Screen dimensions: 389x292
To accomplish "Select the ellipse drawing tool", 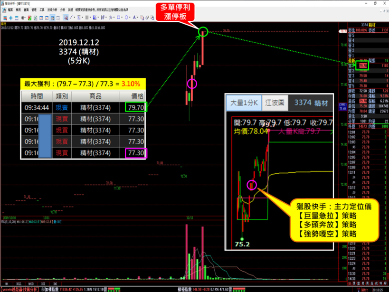I will pos(126,18).
